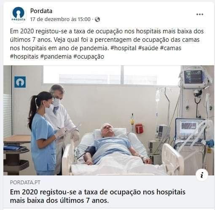Click the post text beginning 'Em 2020 registou-se'

coord(107,44)
